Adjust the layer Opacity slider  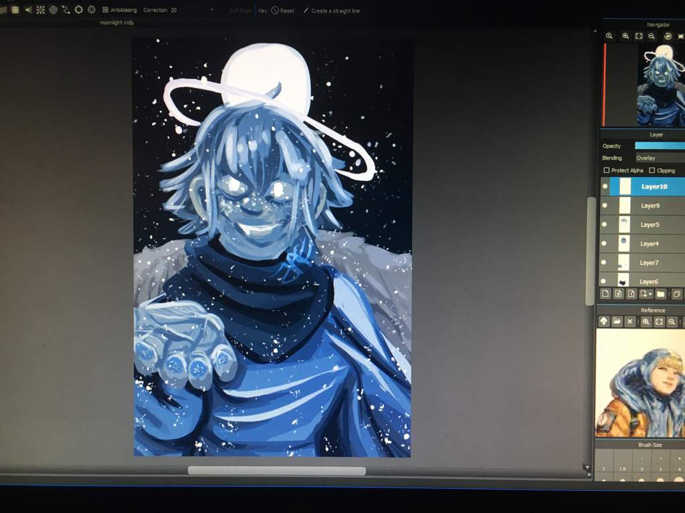click(660, 146)
